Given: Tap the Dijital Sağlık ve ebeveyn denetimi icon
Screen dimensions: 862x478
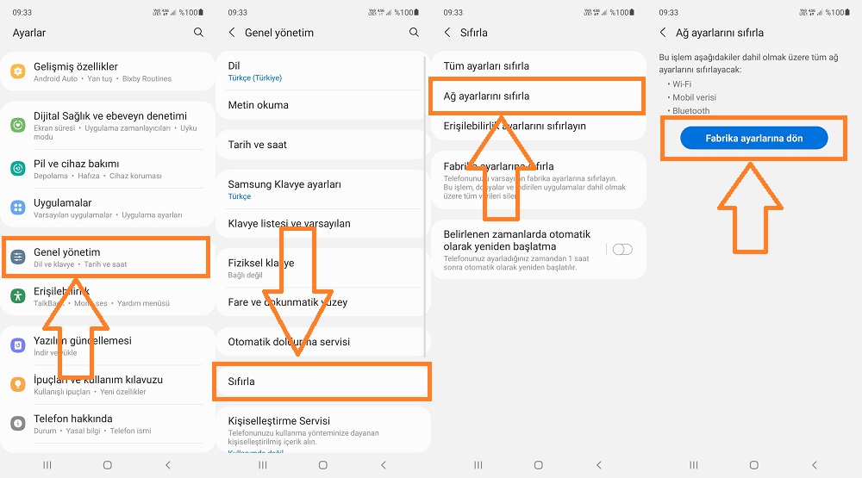Looking at the screenshot, I should tap(18, 125).
